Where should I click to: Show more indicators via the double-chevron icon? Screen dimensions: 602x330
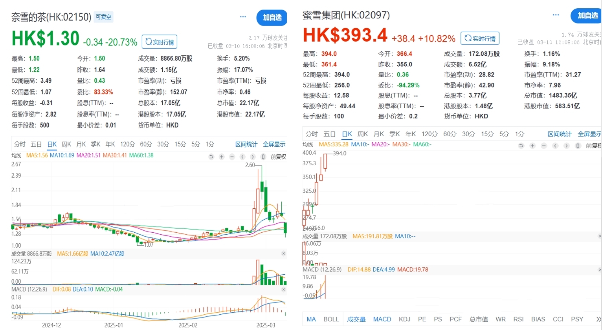coord(598,319)
